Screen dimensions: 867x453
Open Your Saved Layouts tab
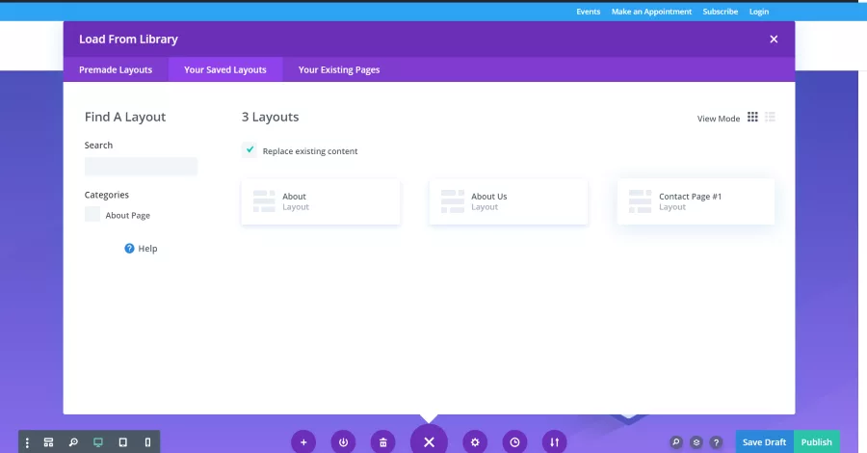[x=225, y=69]
